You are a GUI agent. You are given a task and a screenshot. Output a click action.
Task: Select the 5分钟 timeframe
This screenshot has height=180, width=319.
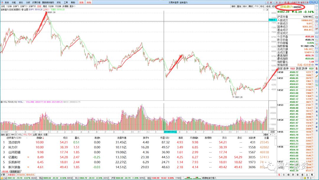tap(51, 6)
